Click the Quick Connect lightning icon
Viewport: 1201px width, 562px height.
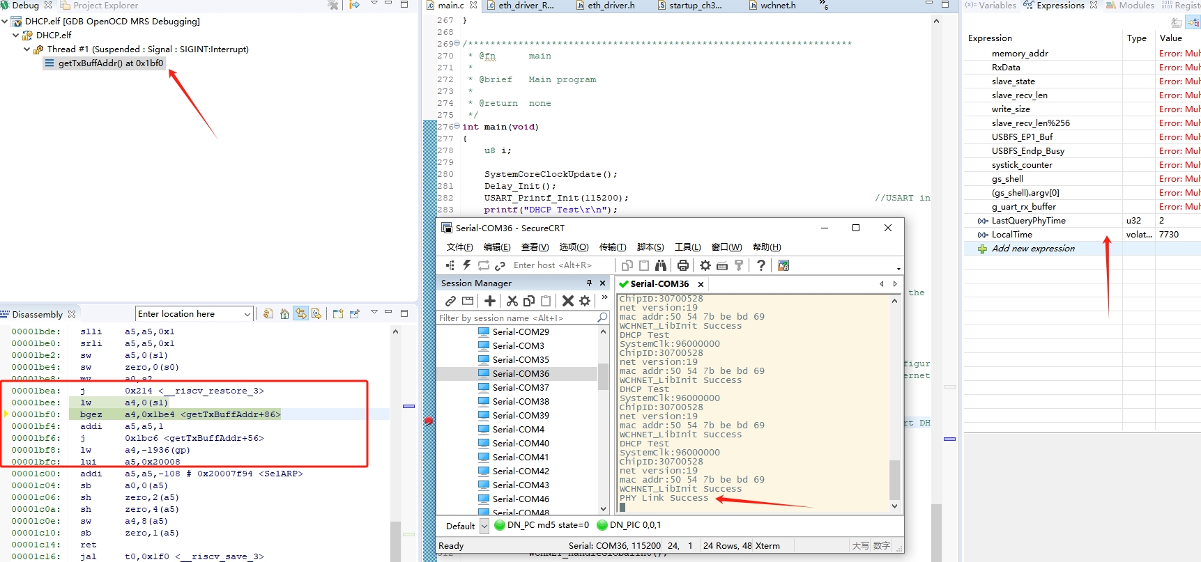tap(466, 265)
